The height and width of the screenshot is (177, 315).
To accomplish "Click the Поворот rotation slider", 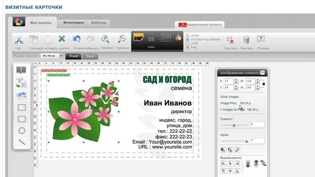I will (x=234, y=125).
